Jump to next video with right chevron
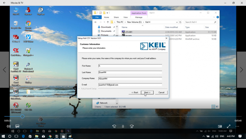Image resolution: width=246 pixels, height=139 pixels. [242, 69]
